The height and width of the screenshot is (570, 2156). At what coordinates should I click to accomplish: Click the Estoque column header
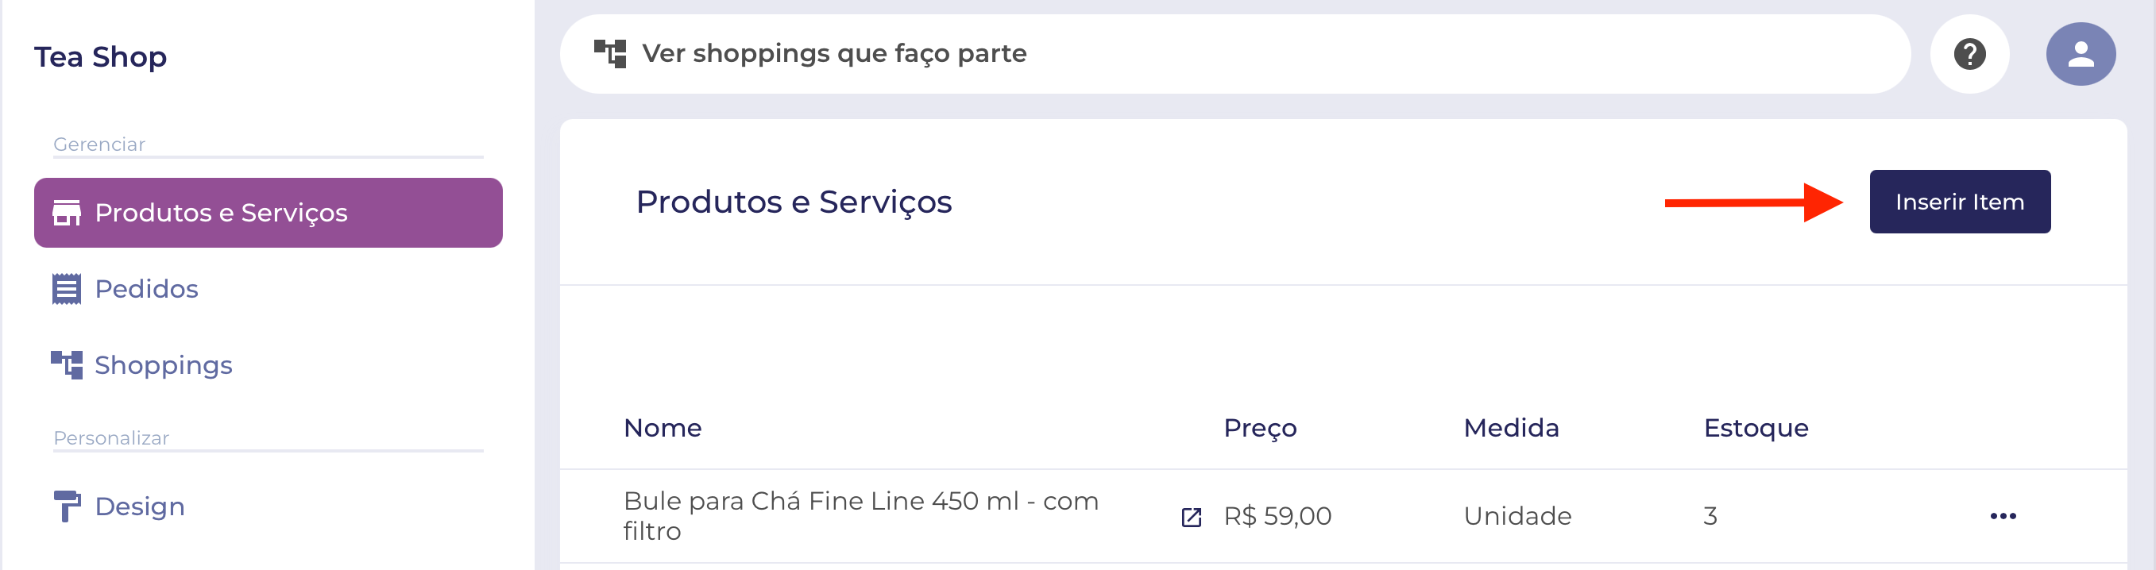[x=1756, y=429]
